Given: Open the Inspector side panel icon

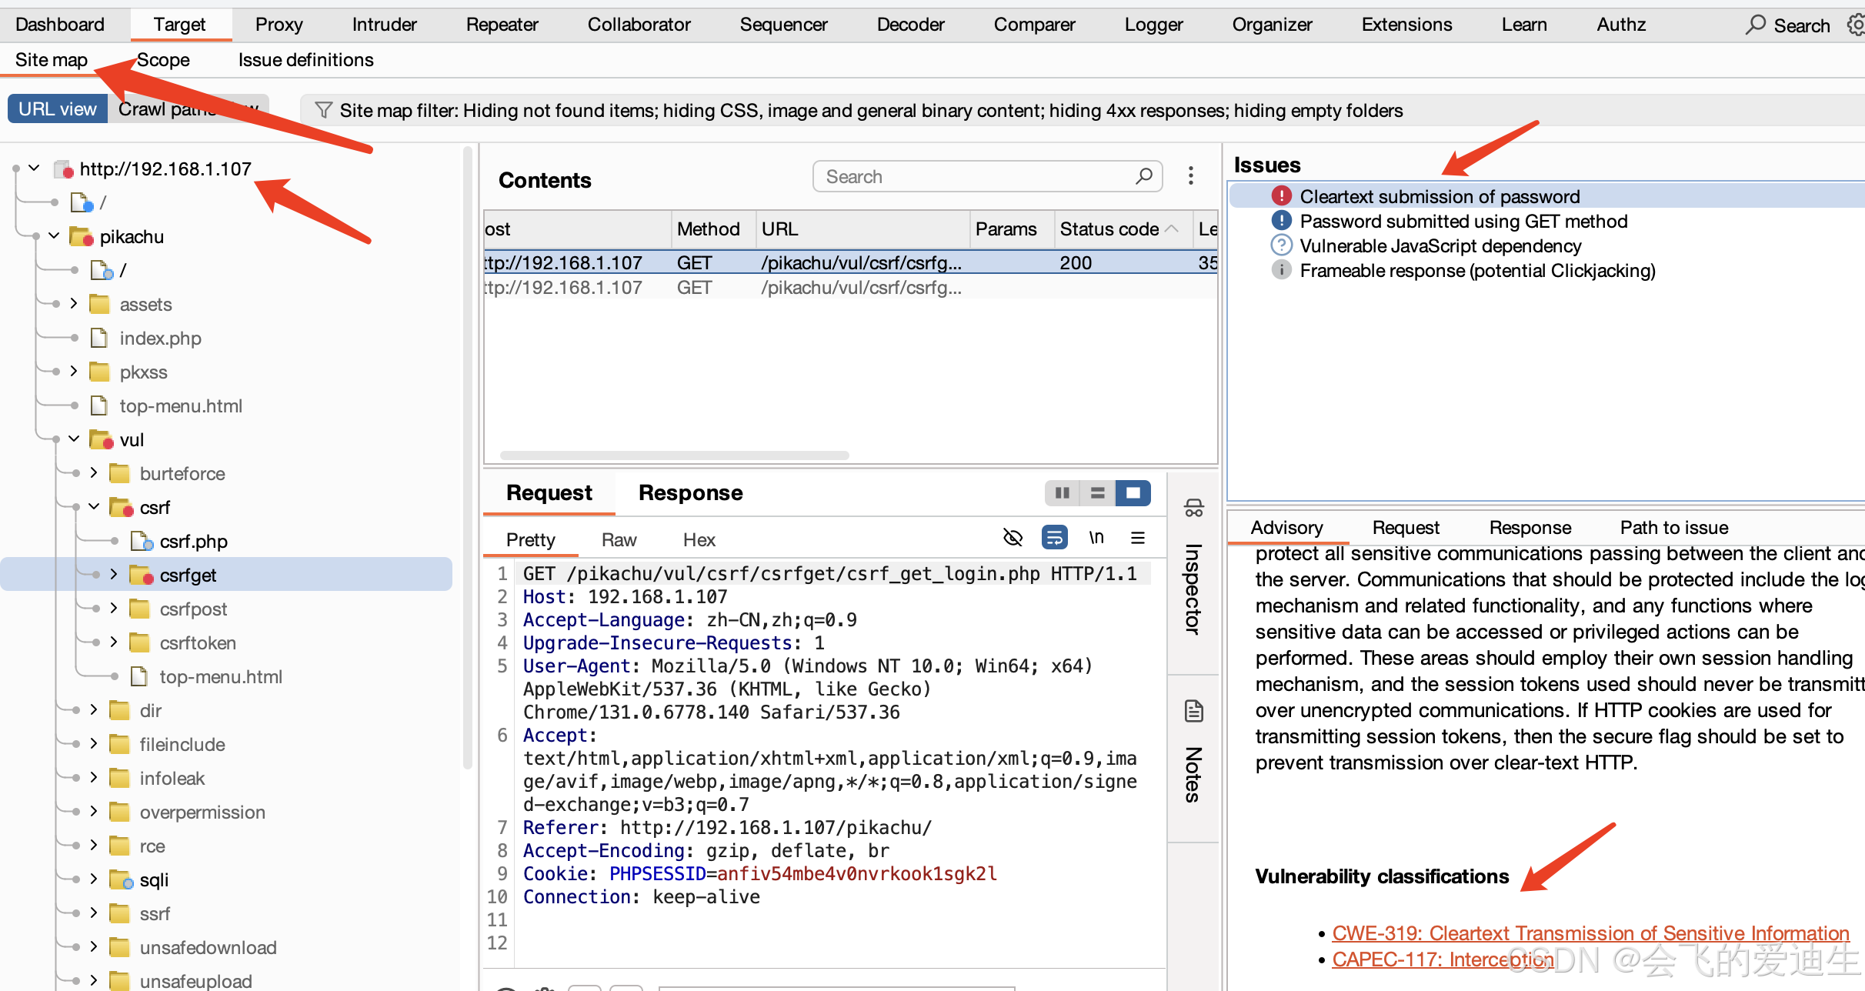Looking at the screenshot, I should point(1193,509).
